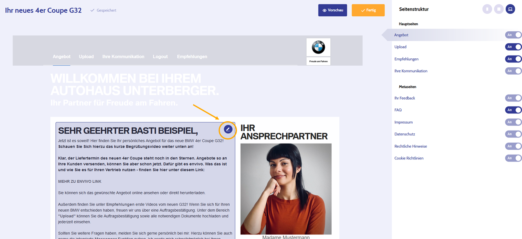This screenshot has width=522, height=239.
Task: Switch to tablet preview mode
Action: click(499, 9)
